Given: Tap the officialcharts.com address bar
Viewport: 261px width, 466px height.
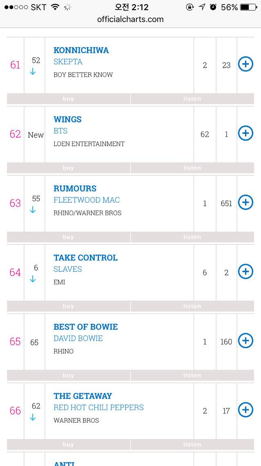Looking at the screenshot, I should pos(130,19).
